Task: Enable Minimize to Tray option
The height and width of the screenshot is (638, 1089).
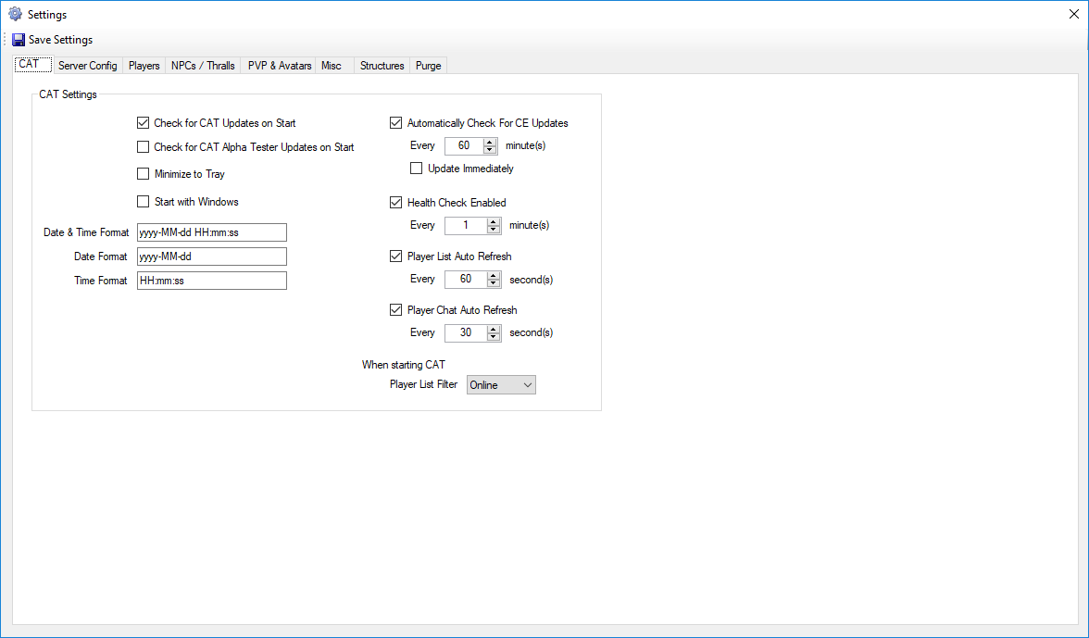Action: click(x=143, y=173)
